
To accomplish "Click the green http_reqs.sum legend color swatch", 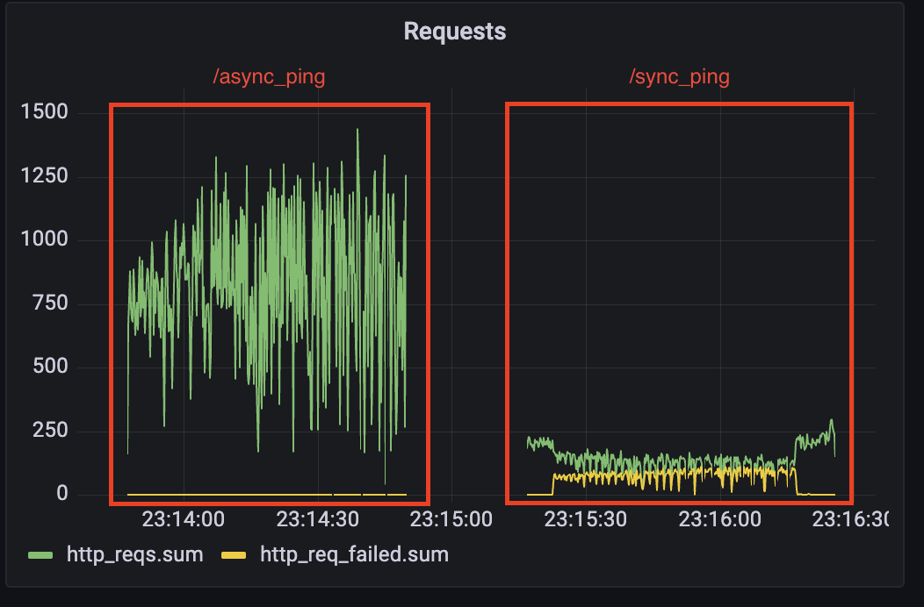I will click(41, 554).
